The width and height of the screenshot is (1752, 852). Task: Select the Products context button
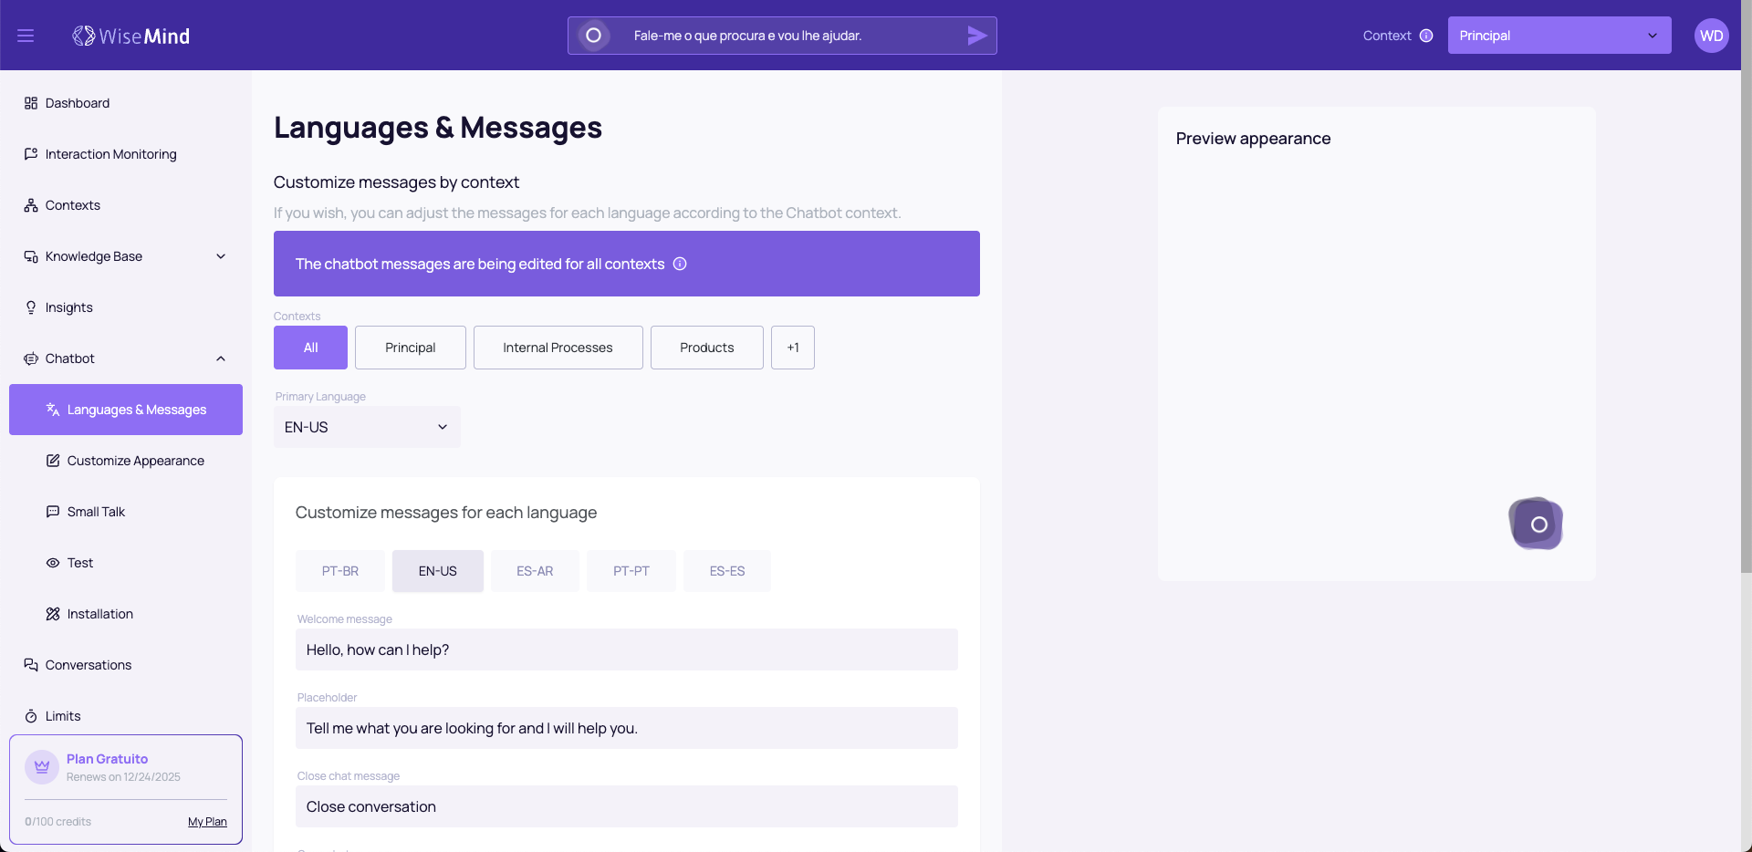click(706, 348)
